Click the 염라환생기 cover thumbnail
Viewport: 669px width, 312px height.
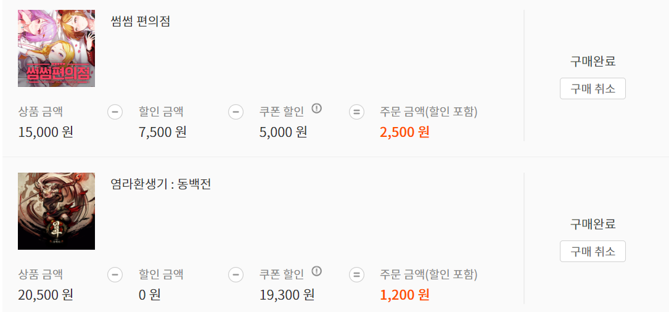56,211
